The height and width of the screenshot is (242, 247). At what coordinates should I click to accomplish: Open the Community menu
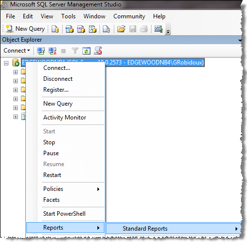click(x=129, y=16)
